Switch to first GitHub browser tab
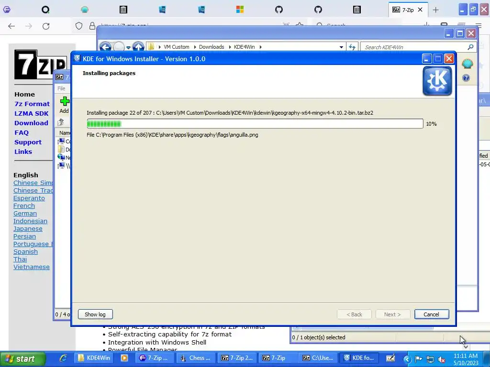The height and width of the screenshot is (367, 490). pos(279,10)
